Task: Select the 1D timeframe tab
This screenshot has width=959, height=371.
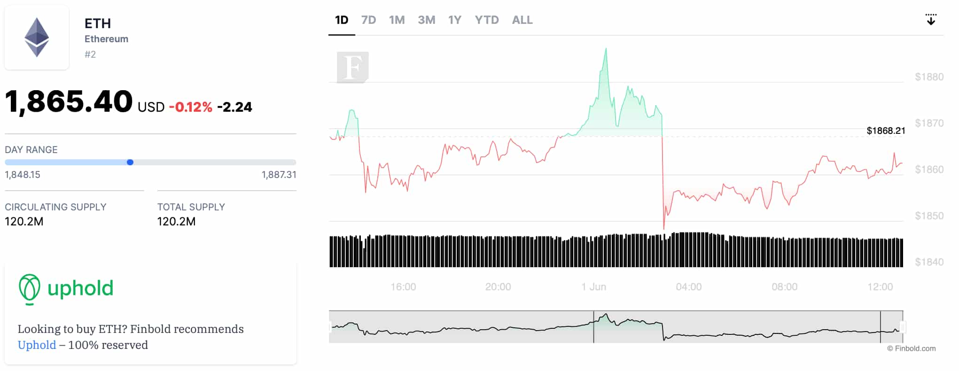Action: tap(342, 20)
